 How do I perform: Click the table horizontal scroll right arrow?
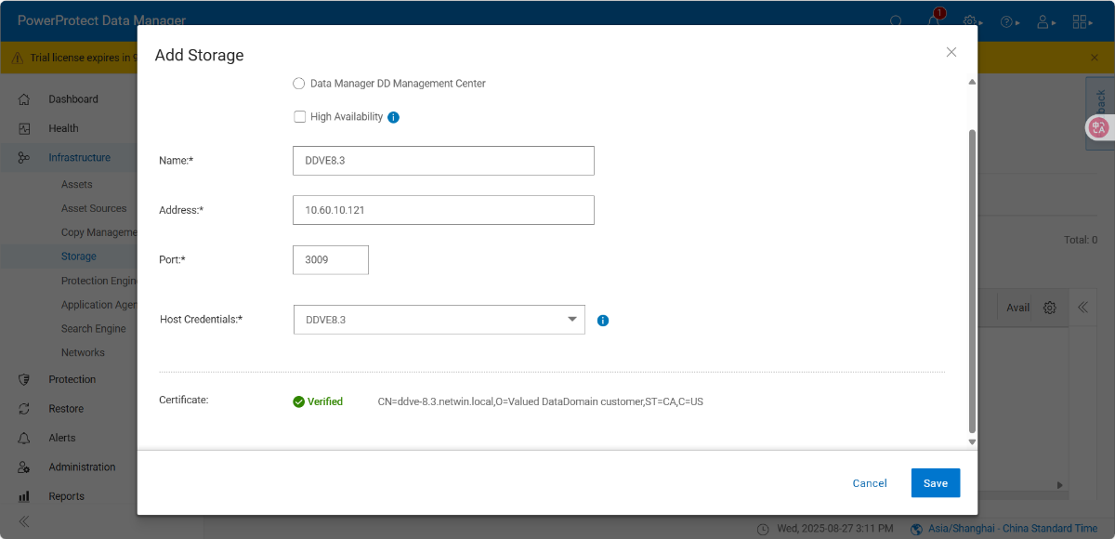click(x=1059, y=485)
